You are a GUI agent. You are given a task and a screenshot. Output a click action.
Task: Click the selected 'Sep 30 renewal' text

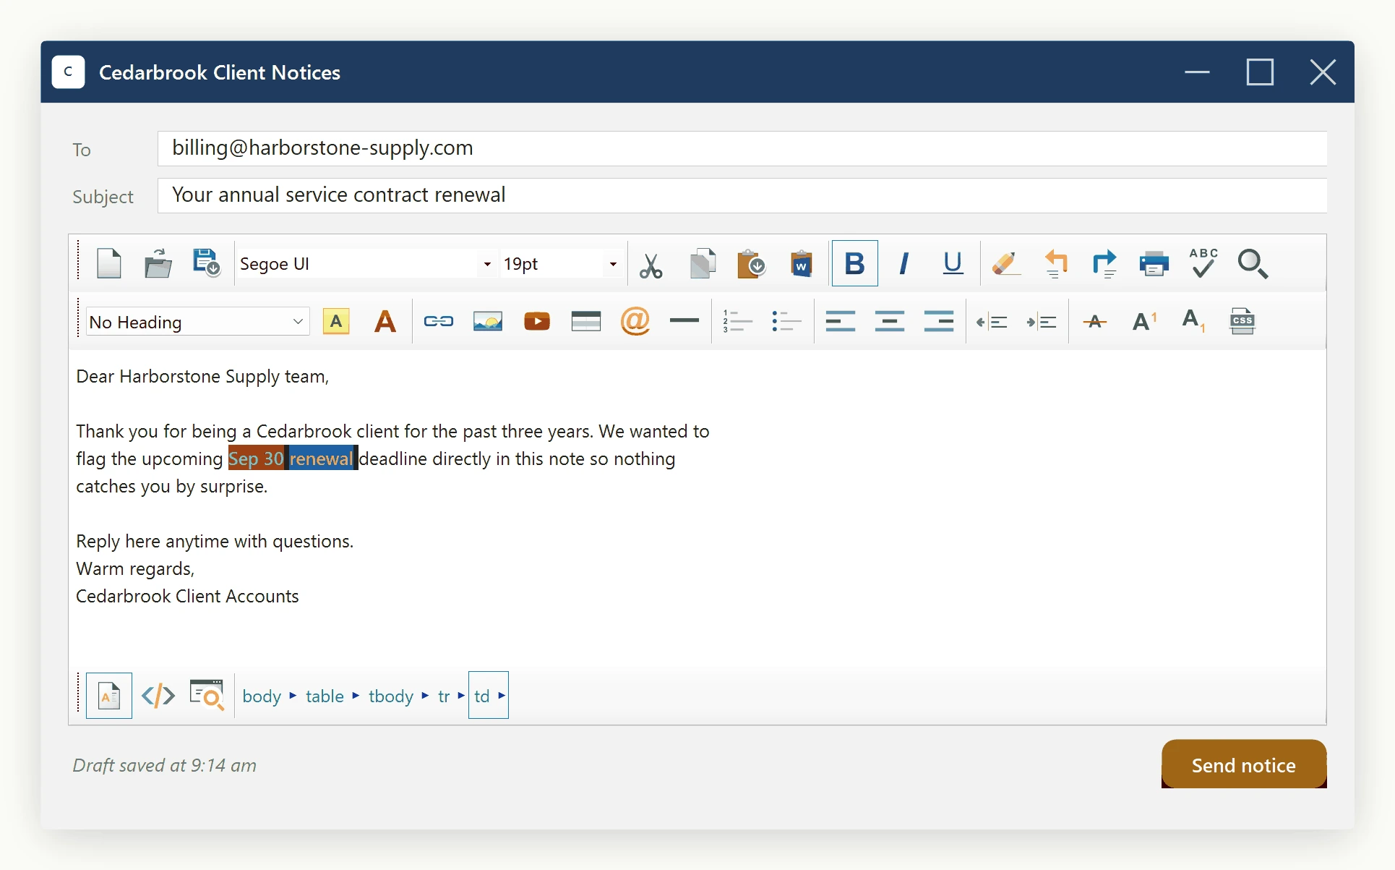click(293, 459)
